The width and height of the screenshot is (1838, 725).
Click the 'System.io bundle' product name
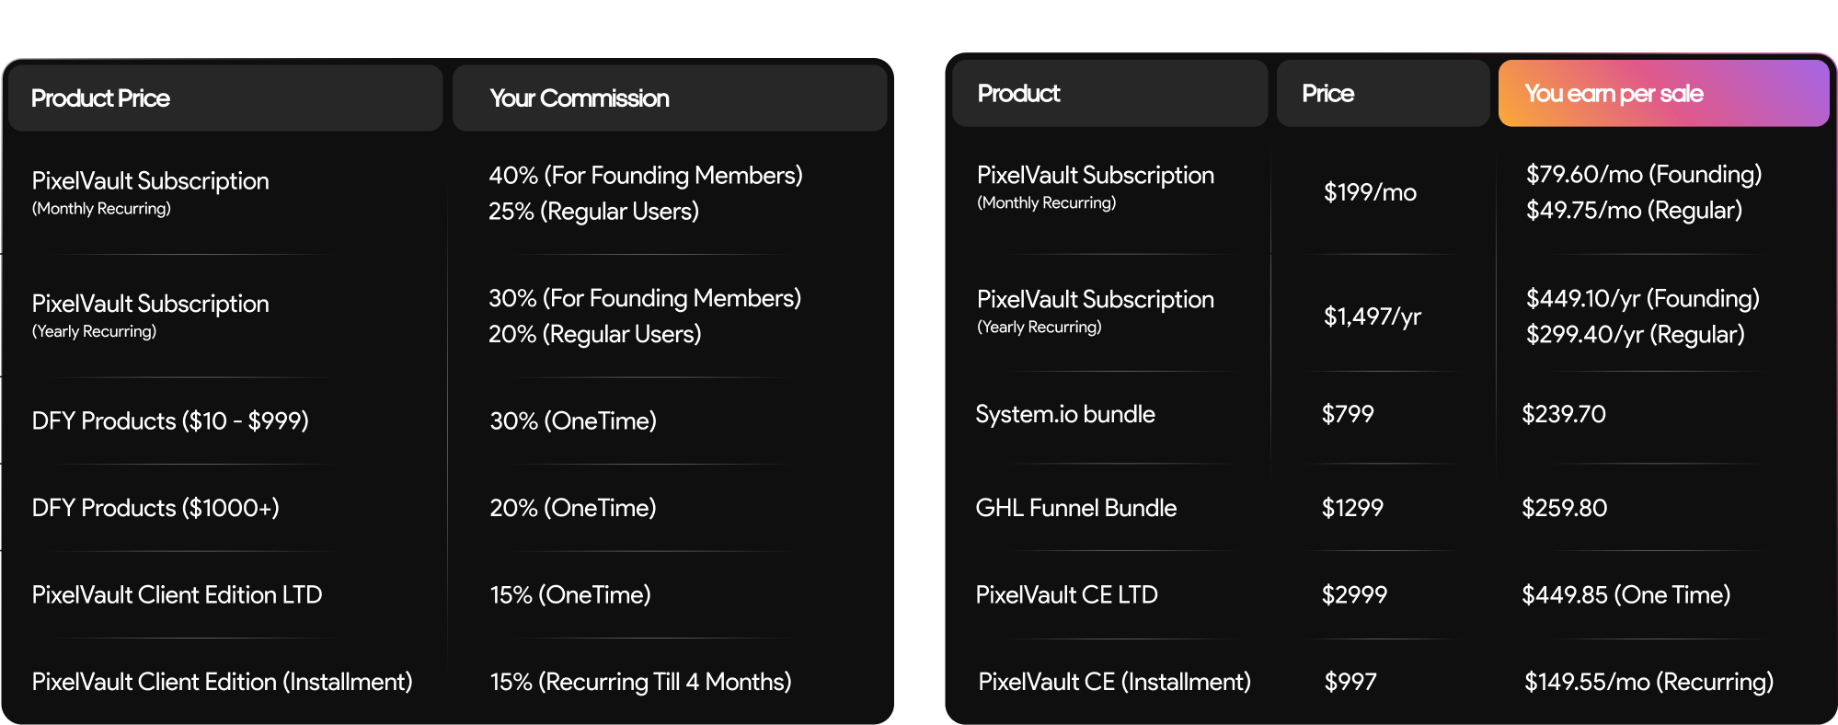1065,414
